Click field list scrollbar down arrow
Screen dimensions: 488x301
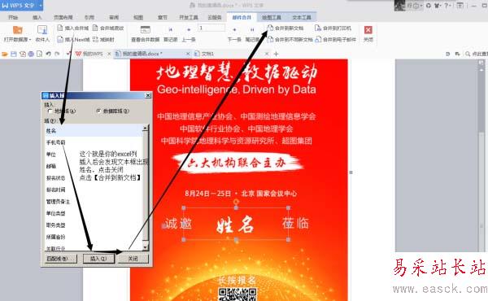pyautogui.click(x=146, y=247)
